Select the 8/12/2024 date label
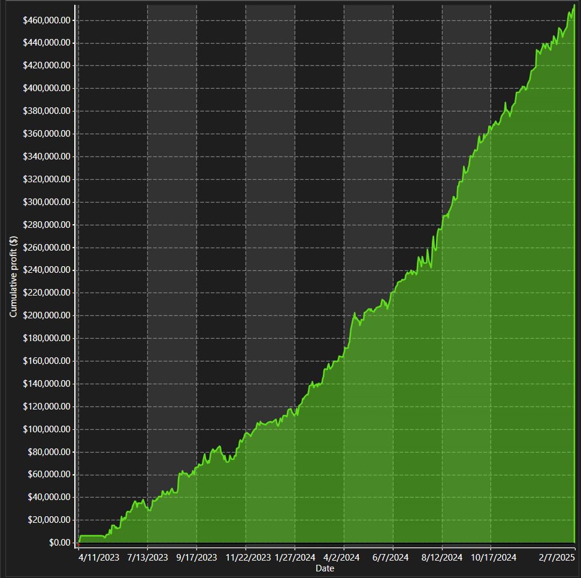Viewport: 581px width, 578px height. point(442,557)
